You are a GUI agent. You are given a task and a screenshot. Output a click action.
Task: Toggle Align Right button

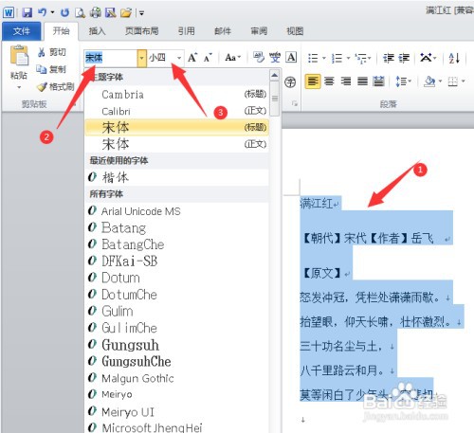(346, 81)
